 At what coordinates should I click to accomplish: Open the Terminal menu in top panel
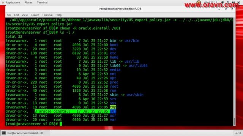(x=42, y=3)
